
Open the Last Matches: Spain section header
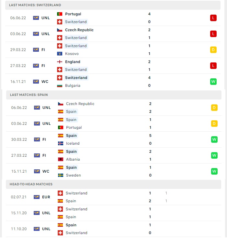(114, 95)
